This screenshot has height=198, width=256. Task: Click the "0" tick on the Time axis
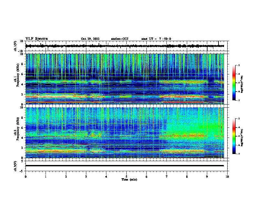click(x=26, y=177)
